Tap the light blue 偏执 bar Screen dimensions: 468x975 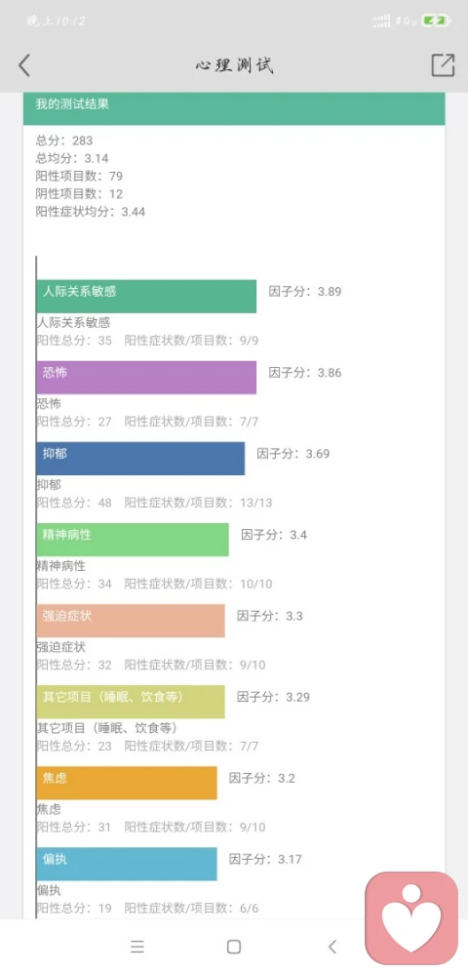(127, 864)
